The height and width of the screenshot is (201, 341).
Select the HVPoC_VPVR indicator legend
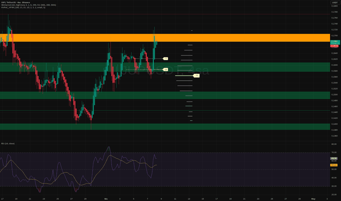pyautogui.click(x=23, y=7)
